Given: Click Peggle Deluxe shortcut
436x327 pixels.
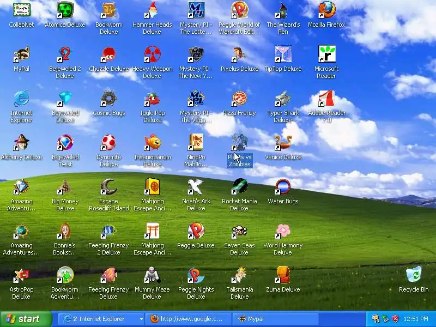Looking at the screenshot, I should pyautogui.click(x=196, y=231).
